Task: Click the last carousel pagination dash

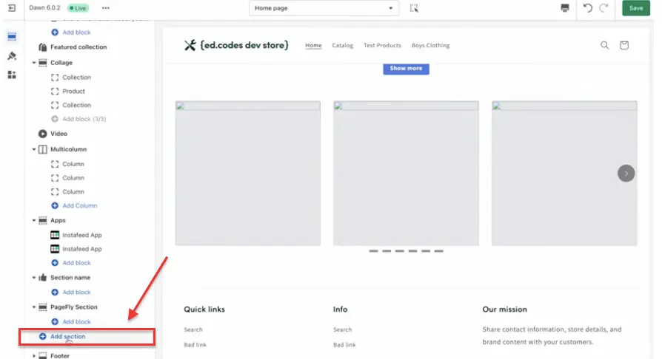Action: pyautogui.click(x=438, y=251)
